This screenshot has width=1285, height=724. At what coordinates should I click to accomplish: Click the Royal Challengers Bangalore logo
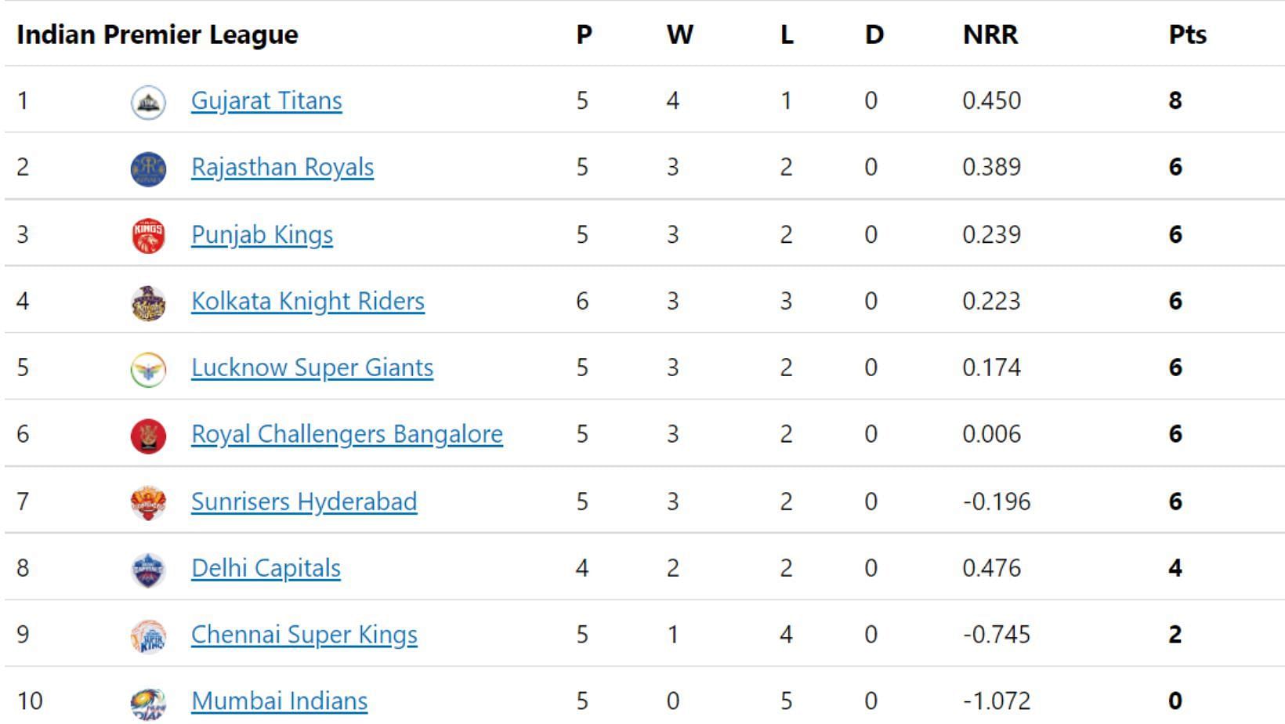pyautogui.click(x=148, y=435)
